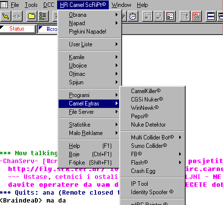The image size is (223, 205).
Task: Expand the Napad submenu
Action: coord(90,23)
